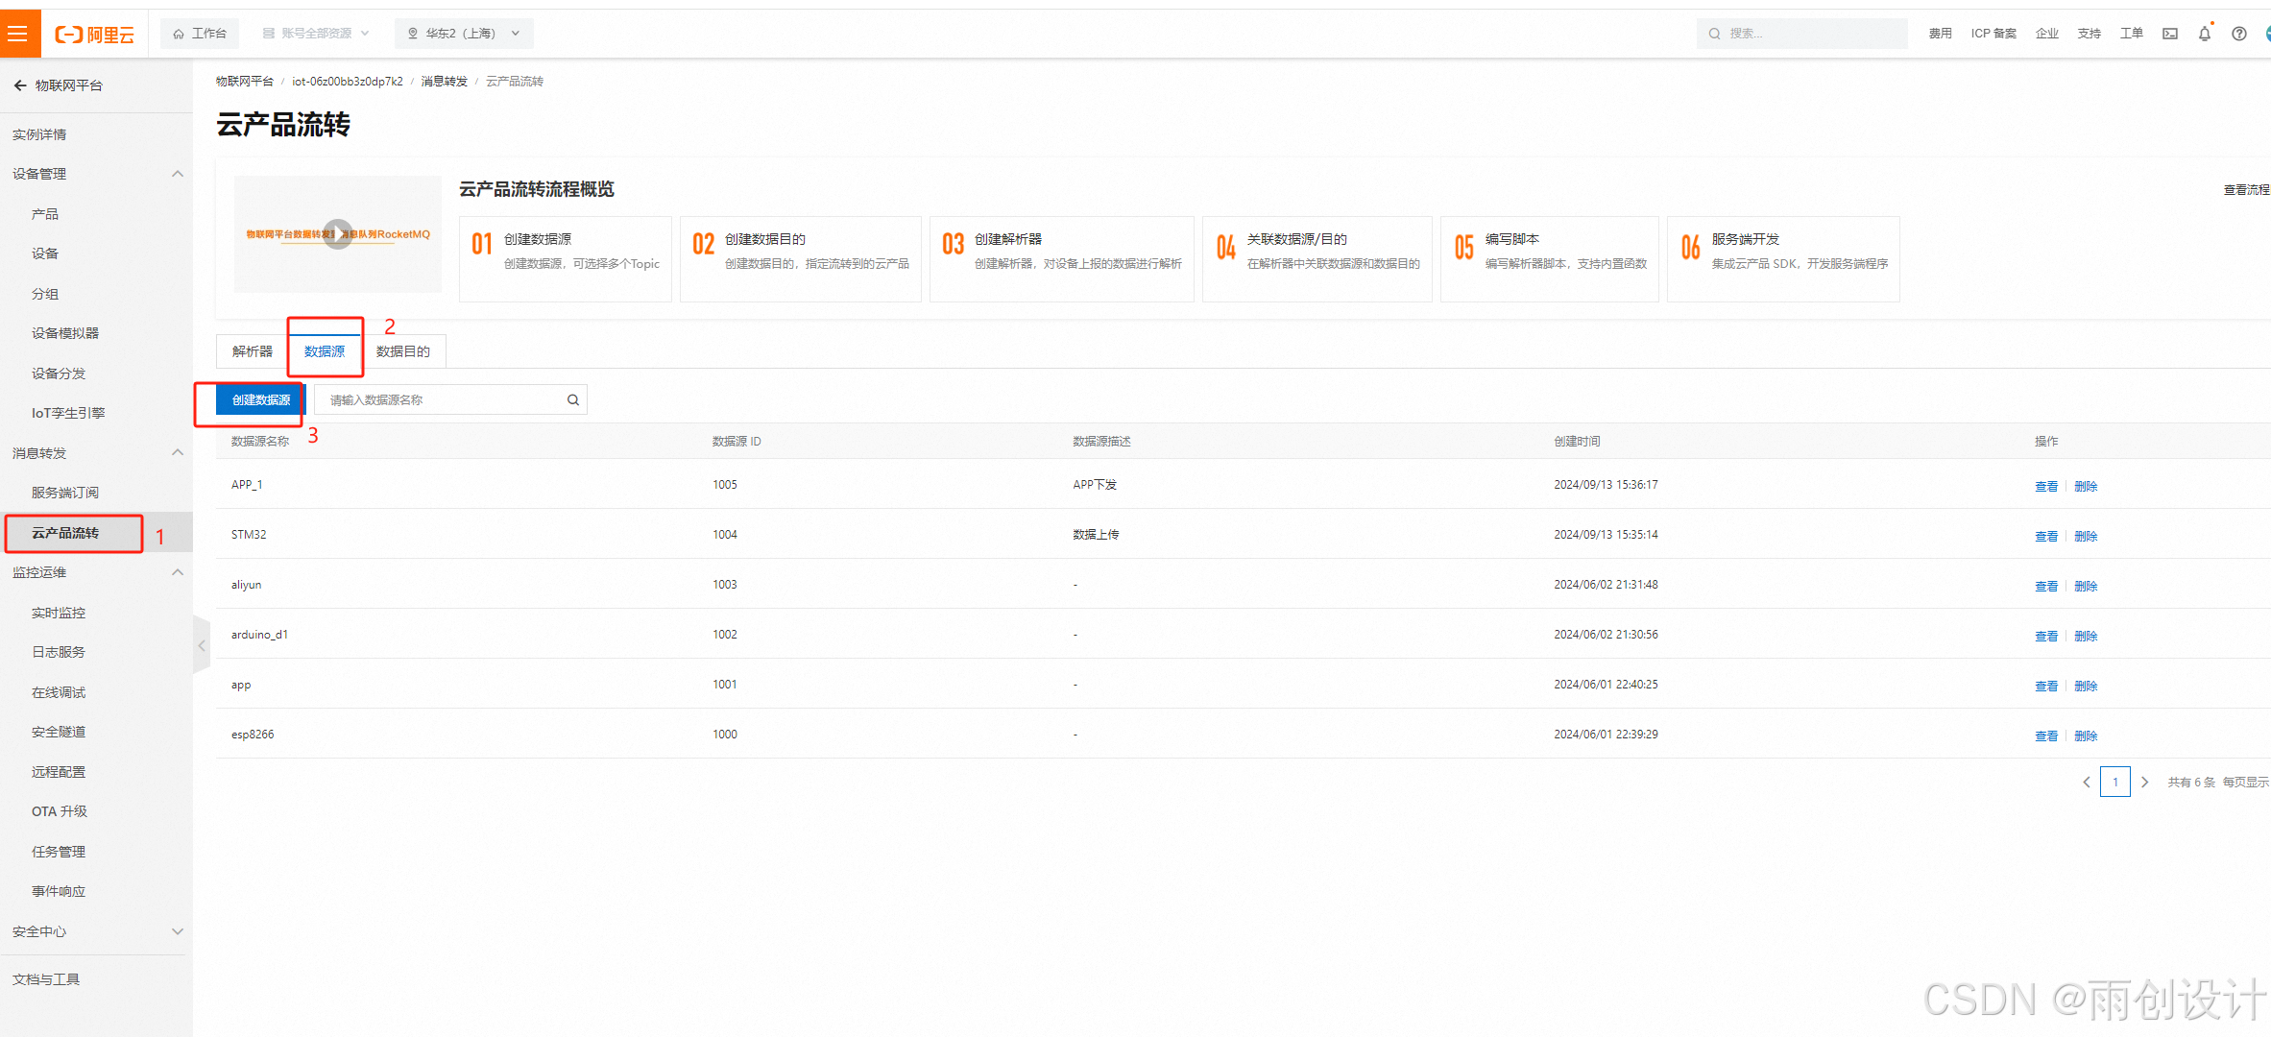
Task: Collapse the 设备管理 section
Action: pyautogui.click(x=178, y=174)
